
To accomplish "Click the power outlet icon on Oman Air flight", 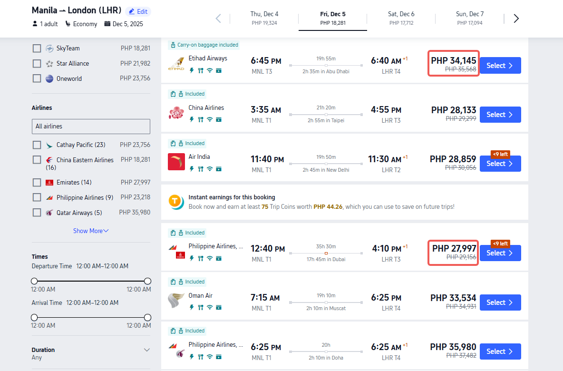I will pyautogui.click(x=192, y=307).
